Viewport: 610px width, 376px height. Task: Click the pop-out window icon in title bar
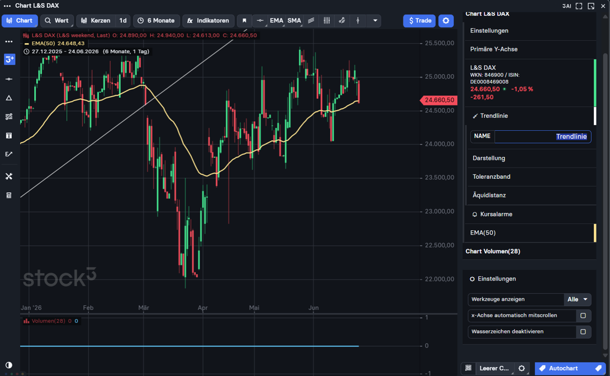(591, 6)
